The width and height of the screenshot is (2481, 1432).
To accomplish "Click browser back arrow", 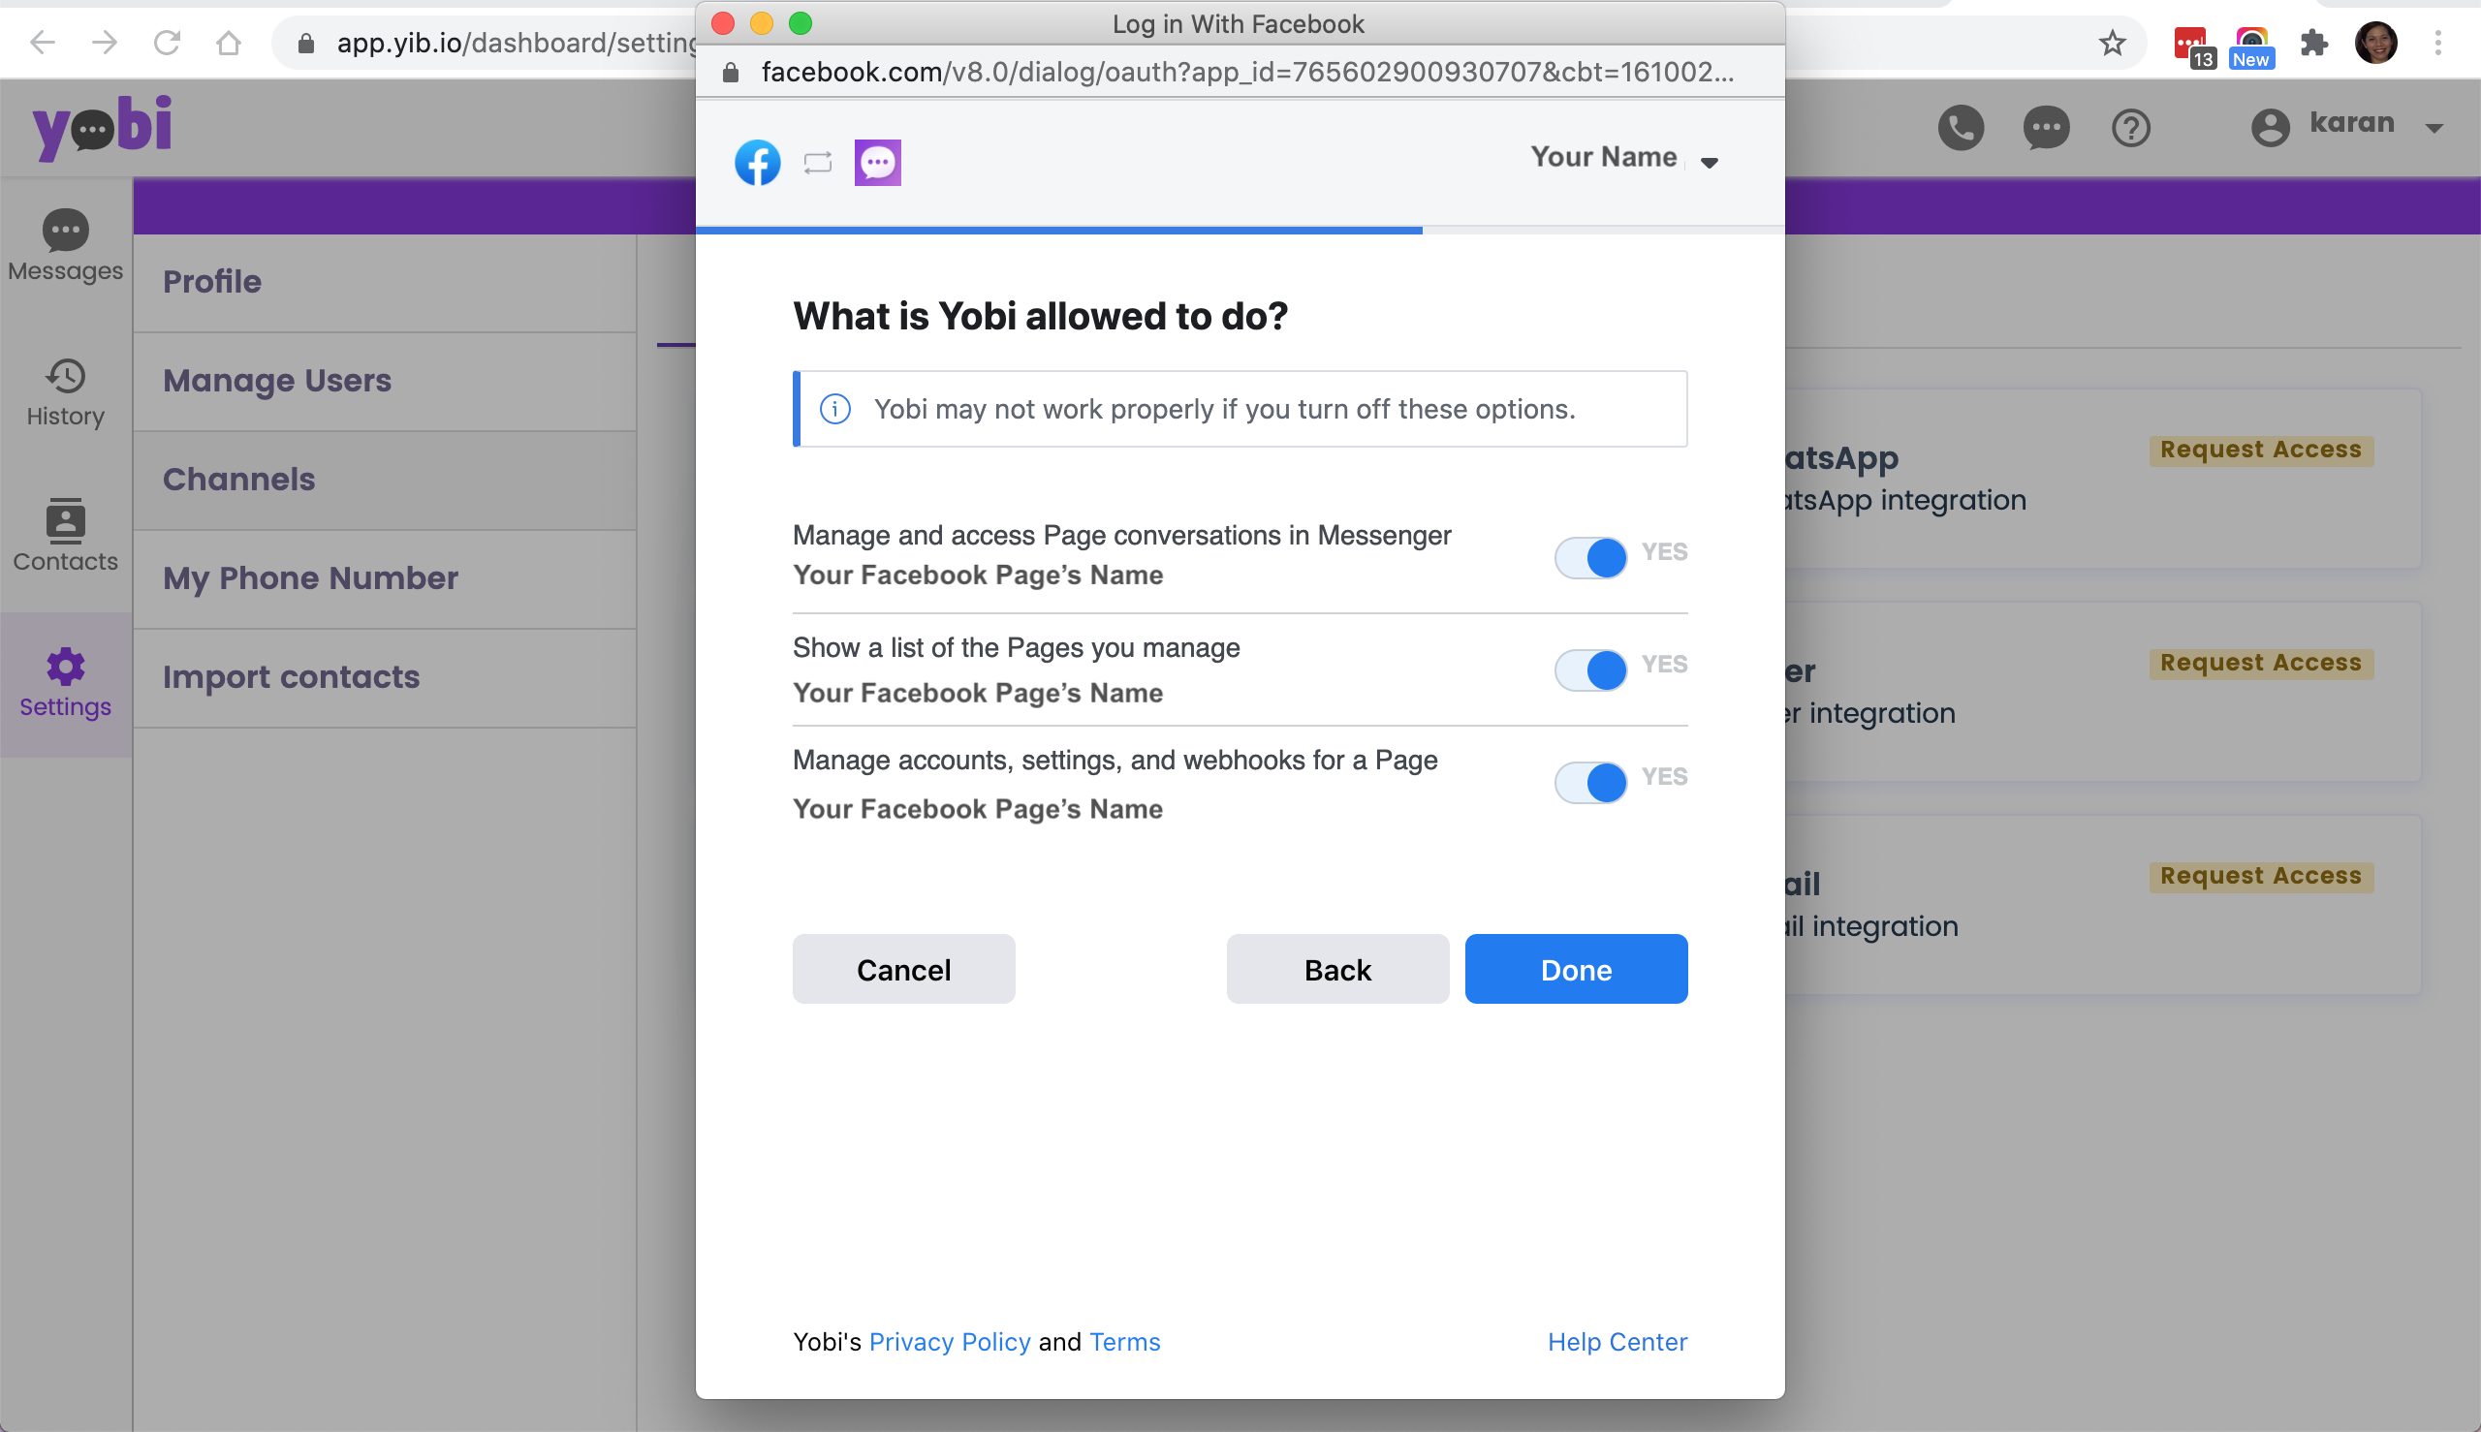I will point(43,43).
